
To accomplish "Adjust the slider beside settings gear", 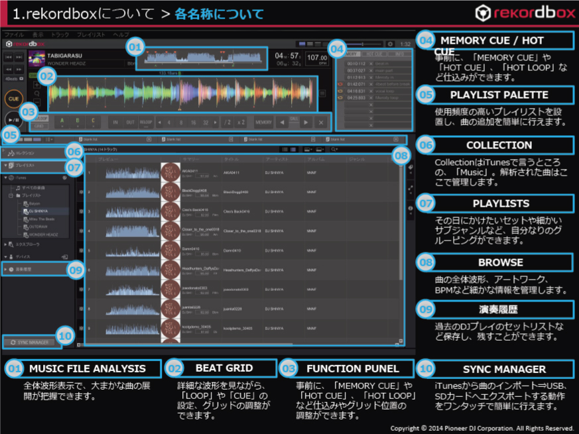I will tap(363, 44).
